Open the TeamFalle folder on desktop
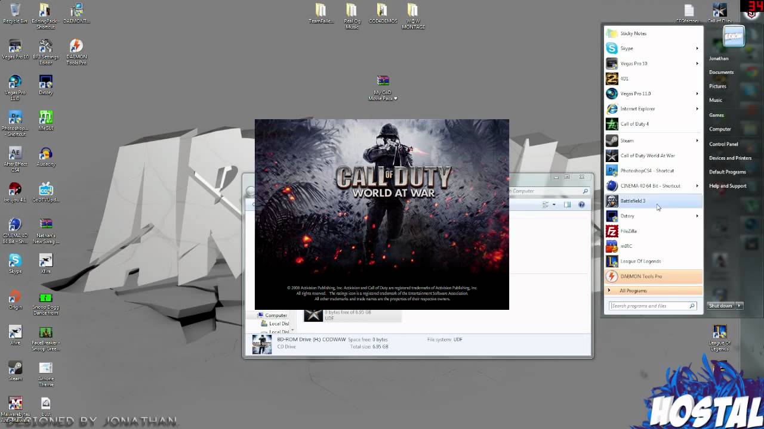 click(321, 14)
